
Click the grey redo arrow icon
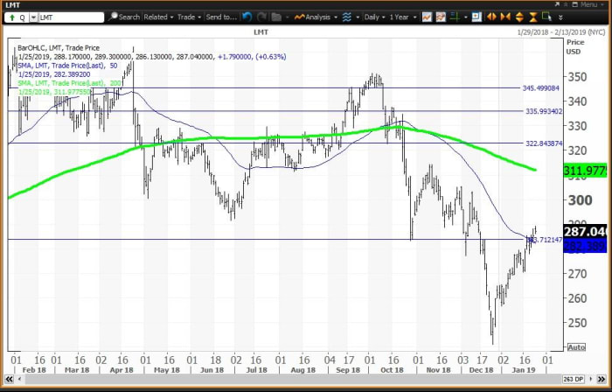click(261, 17)
